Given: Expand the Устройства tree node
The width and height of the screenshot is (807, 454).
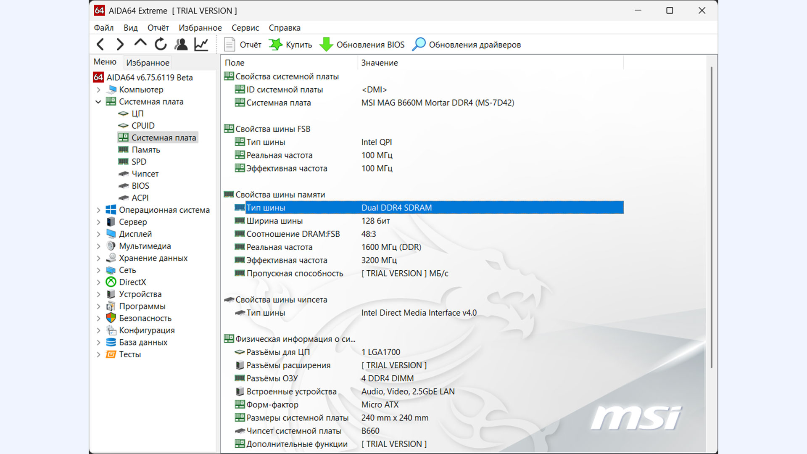Looking at the screenshot, I should tap(98, 294).
